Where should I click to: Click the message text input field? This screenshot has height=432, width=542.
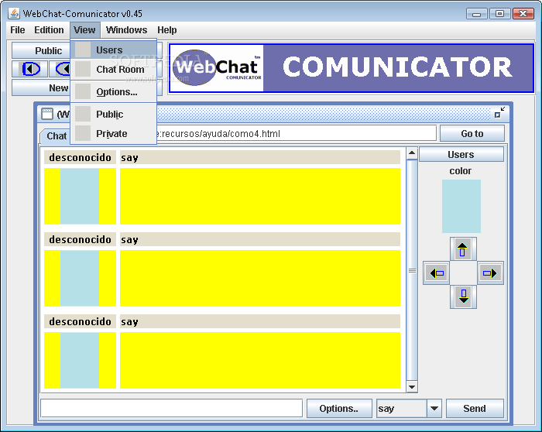(x=171, y=408)
